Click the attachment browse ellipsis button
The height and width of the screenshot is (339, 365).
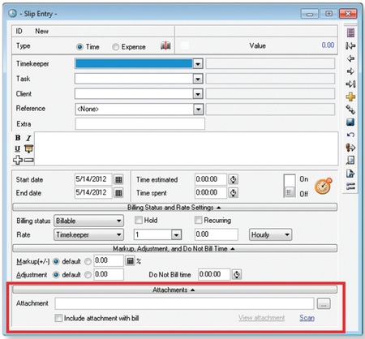pos(324,304)
